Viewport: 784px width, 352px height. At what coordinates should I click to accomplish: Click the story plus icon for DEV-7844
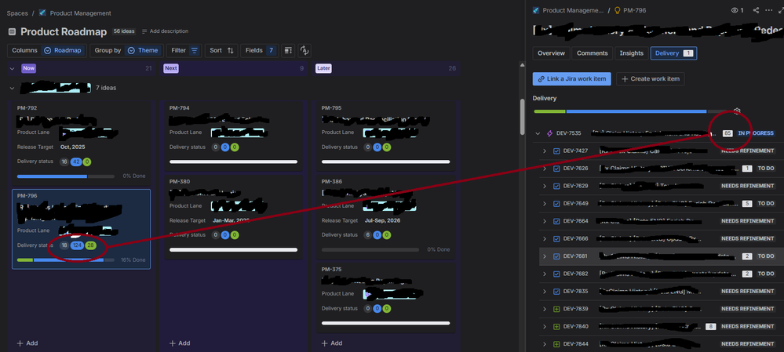[556, 343]
